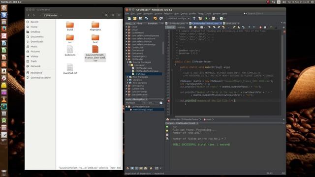The height and width of the screenshot is (177, 315).
Task: Click the Build Project hammer icon
Action: coord(194,19)
